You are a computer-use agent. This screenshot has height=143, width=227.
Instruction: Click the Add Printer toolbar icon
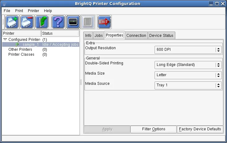(12, 22)
